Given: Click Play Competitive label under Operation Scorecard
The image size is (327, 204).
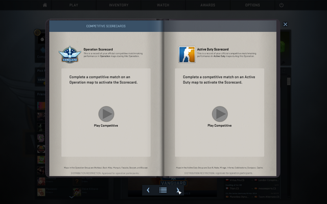Looking at the screenshot, I should tap(106, 125).
